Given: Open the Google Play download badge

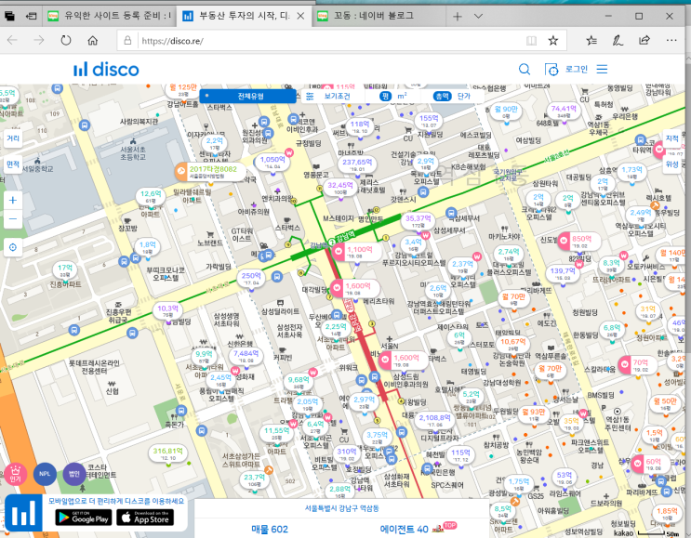Looking at the screenshot, I should pos(84,518).
